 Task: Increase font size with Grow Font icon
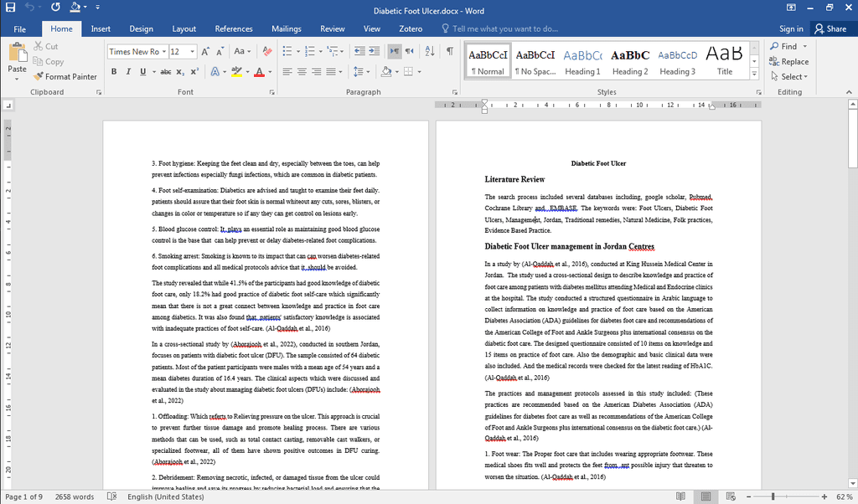(205, 51)
